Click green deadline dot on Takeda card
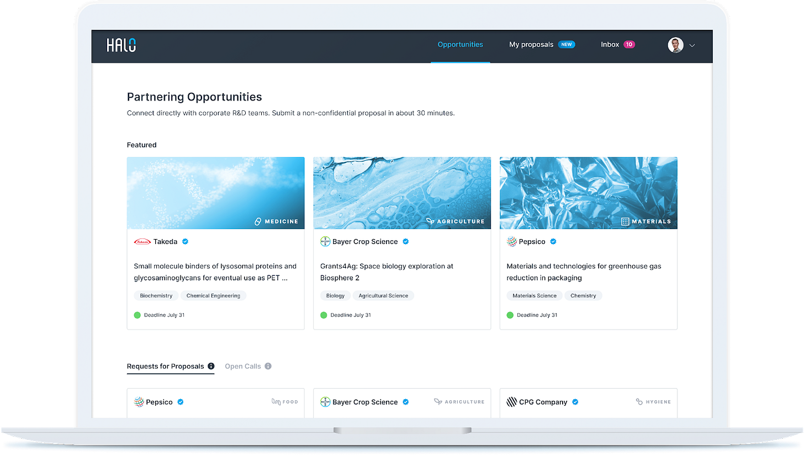The height and width of the screenshot is (467, 804). (137, 315)
